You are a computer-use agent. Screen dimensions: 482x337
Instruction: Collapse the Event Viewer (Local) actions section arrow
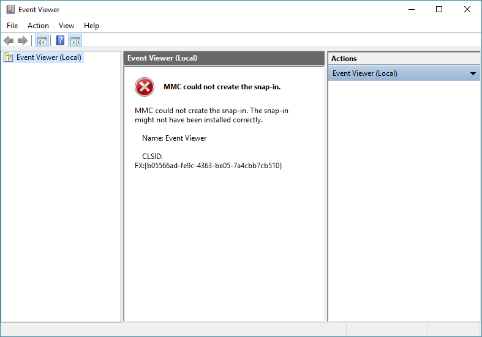pyautogui.click(x=473, y=73)
